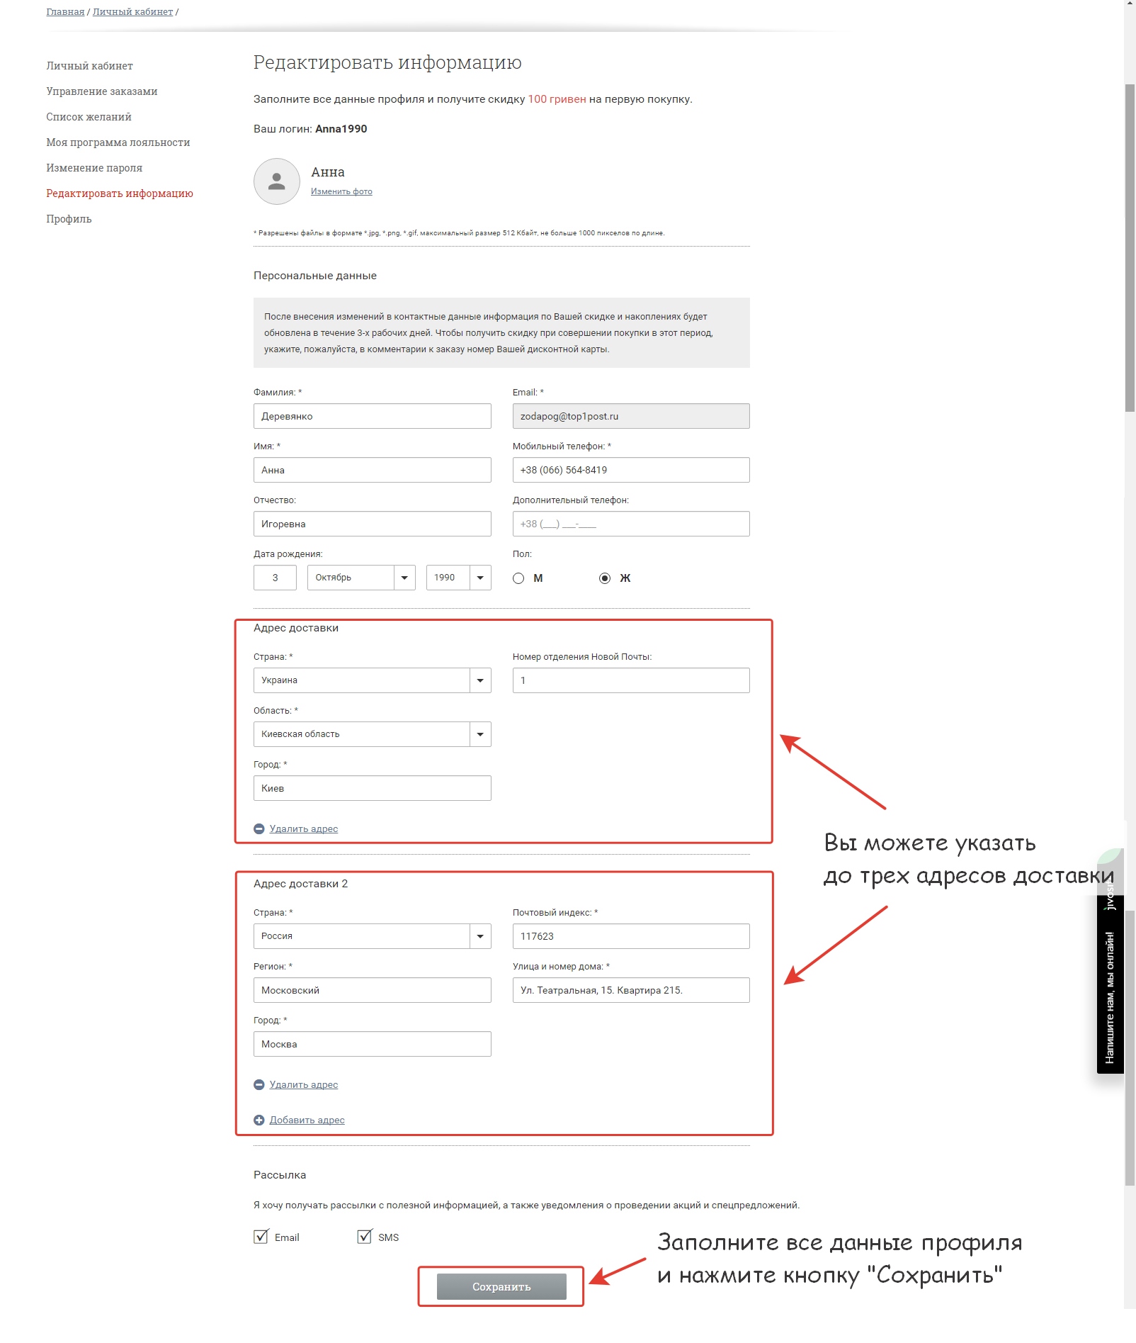Click Изменить фото link
Viewport: 1136px width, 1343px height.
pyautogui.click(x=341, y=191)
